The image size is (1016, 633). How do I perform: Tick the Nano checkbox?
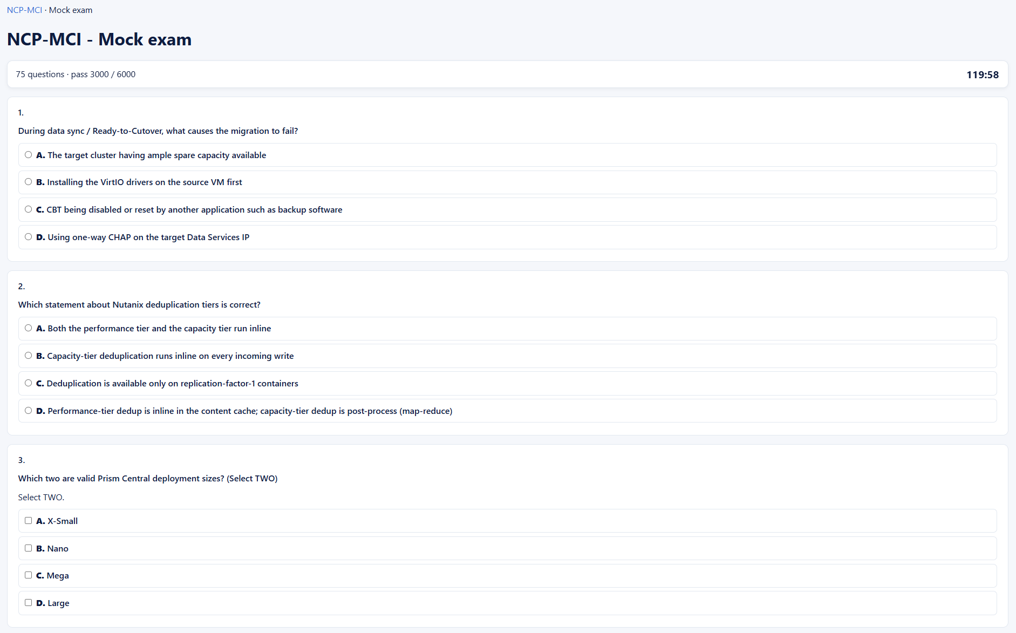click(x=29, y=548)
